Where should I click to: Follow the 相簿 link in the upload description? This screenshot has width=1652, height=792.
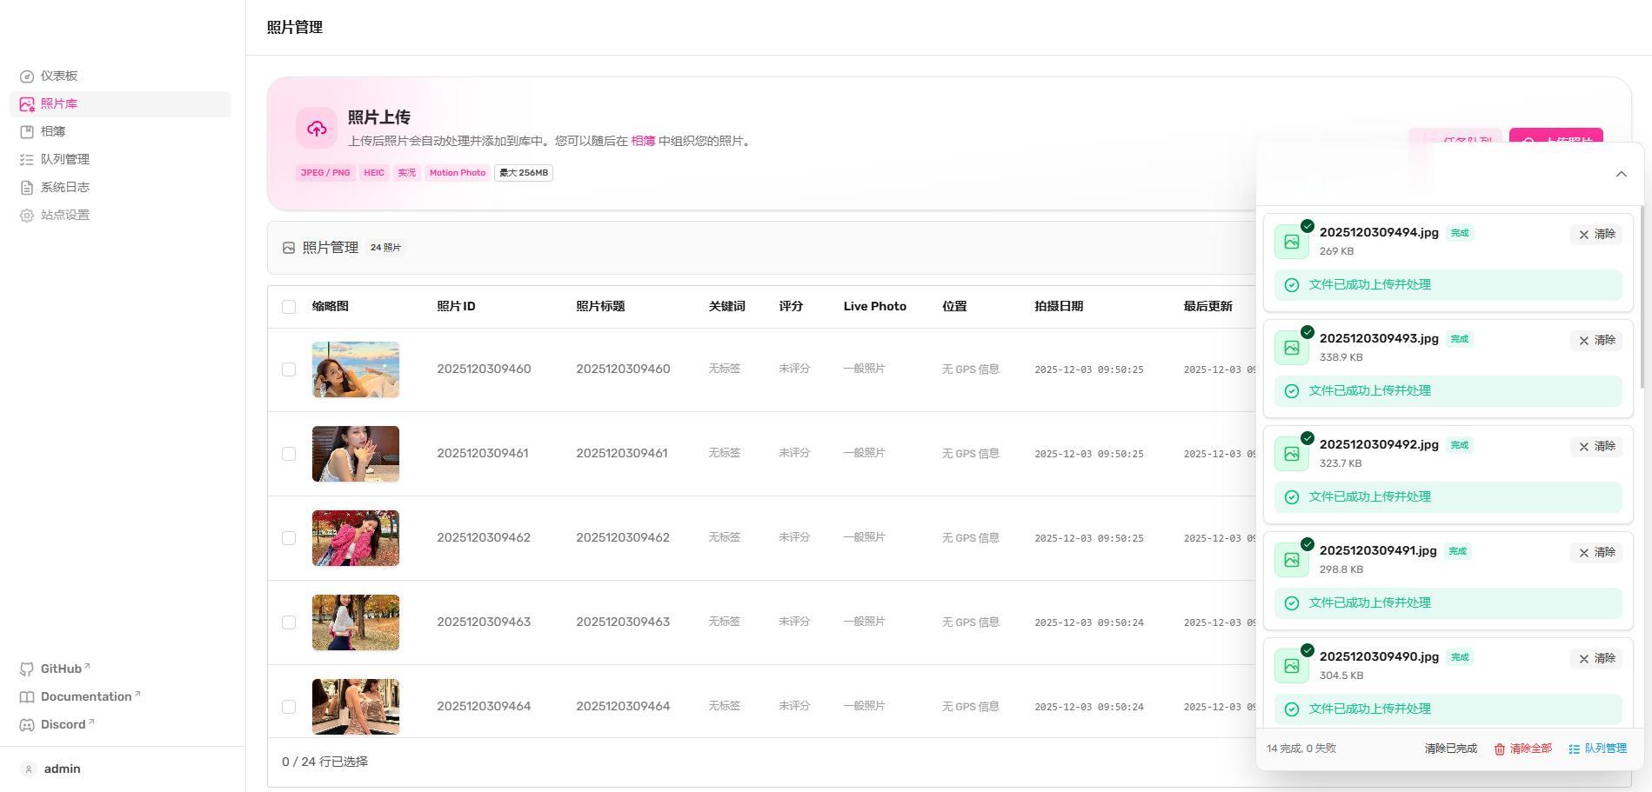tap(643, 141)
